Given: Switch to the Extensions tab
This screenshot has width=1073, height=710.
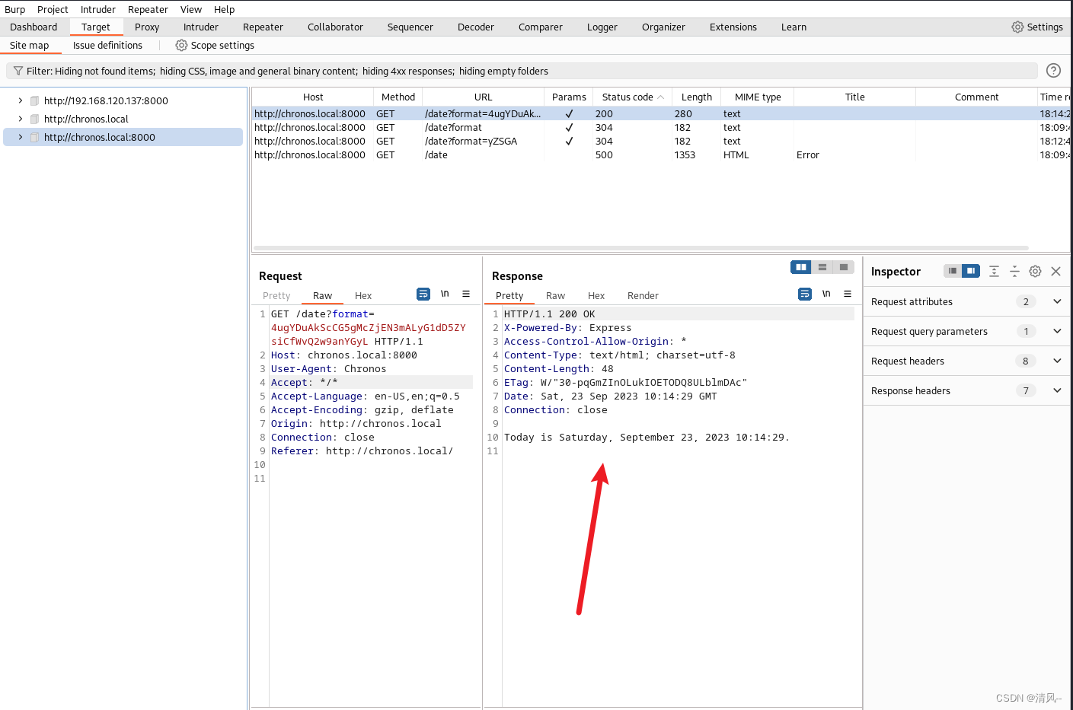Looking at the screenshot, I should tap(733, 27).
